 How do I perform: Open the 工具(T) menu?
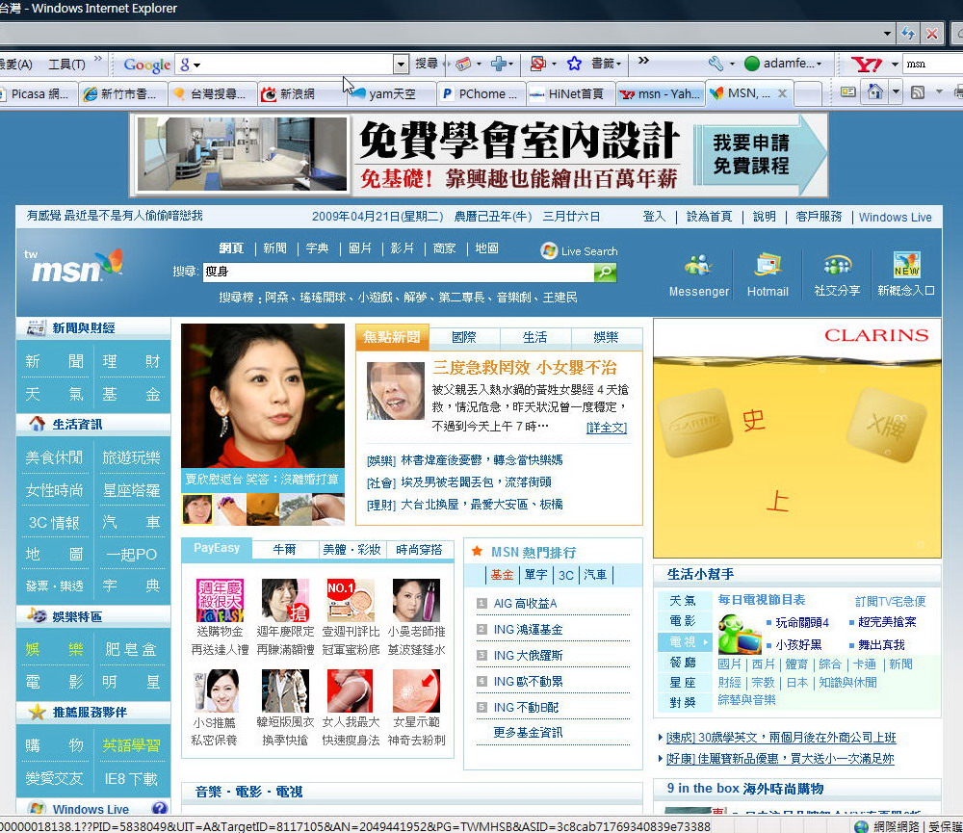(x=67, y=64)
